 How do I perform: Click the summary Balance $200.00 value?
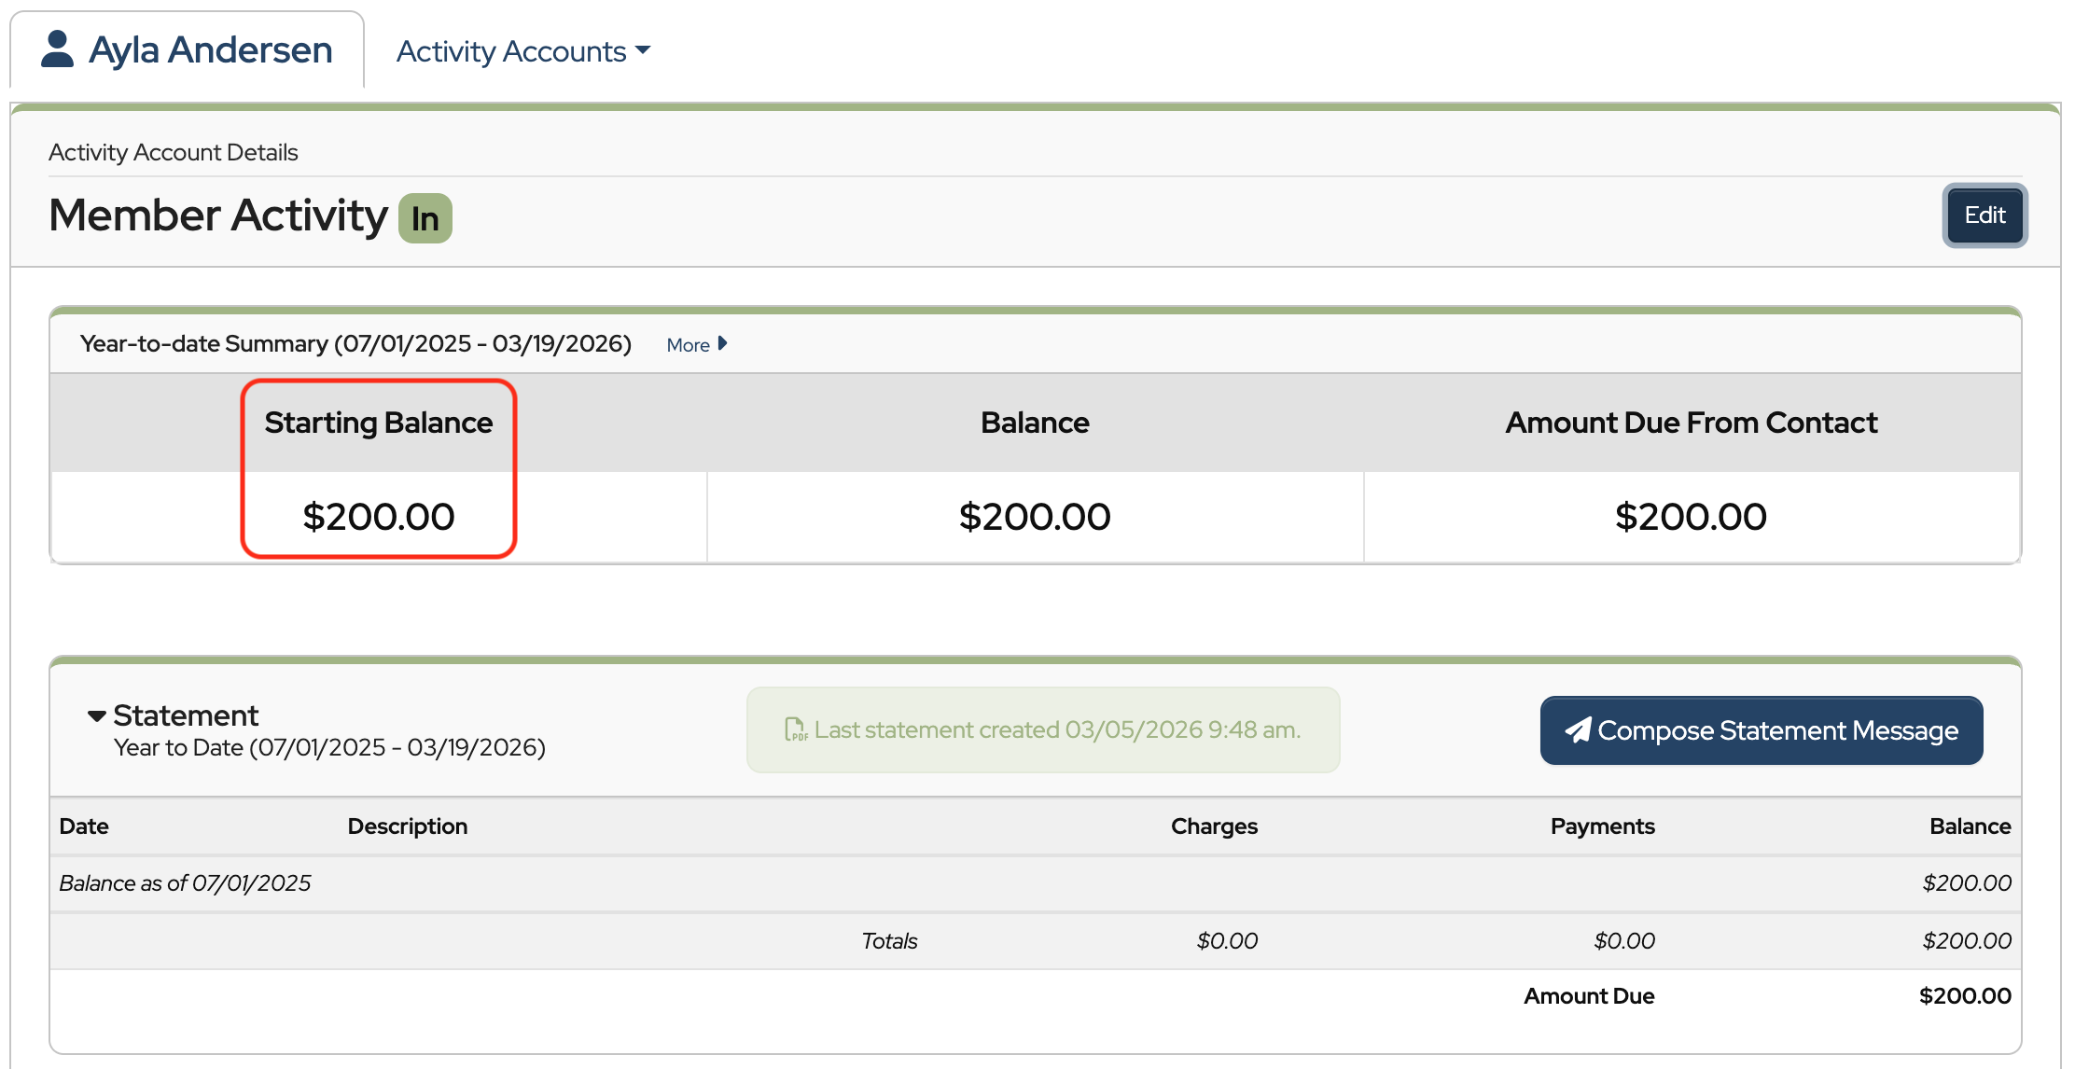[1035, 517]
